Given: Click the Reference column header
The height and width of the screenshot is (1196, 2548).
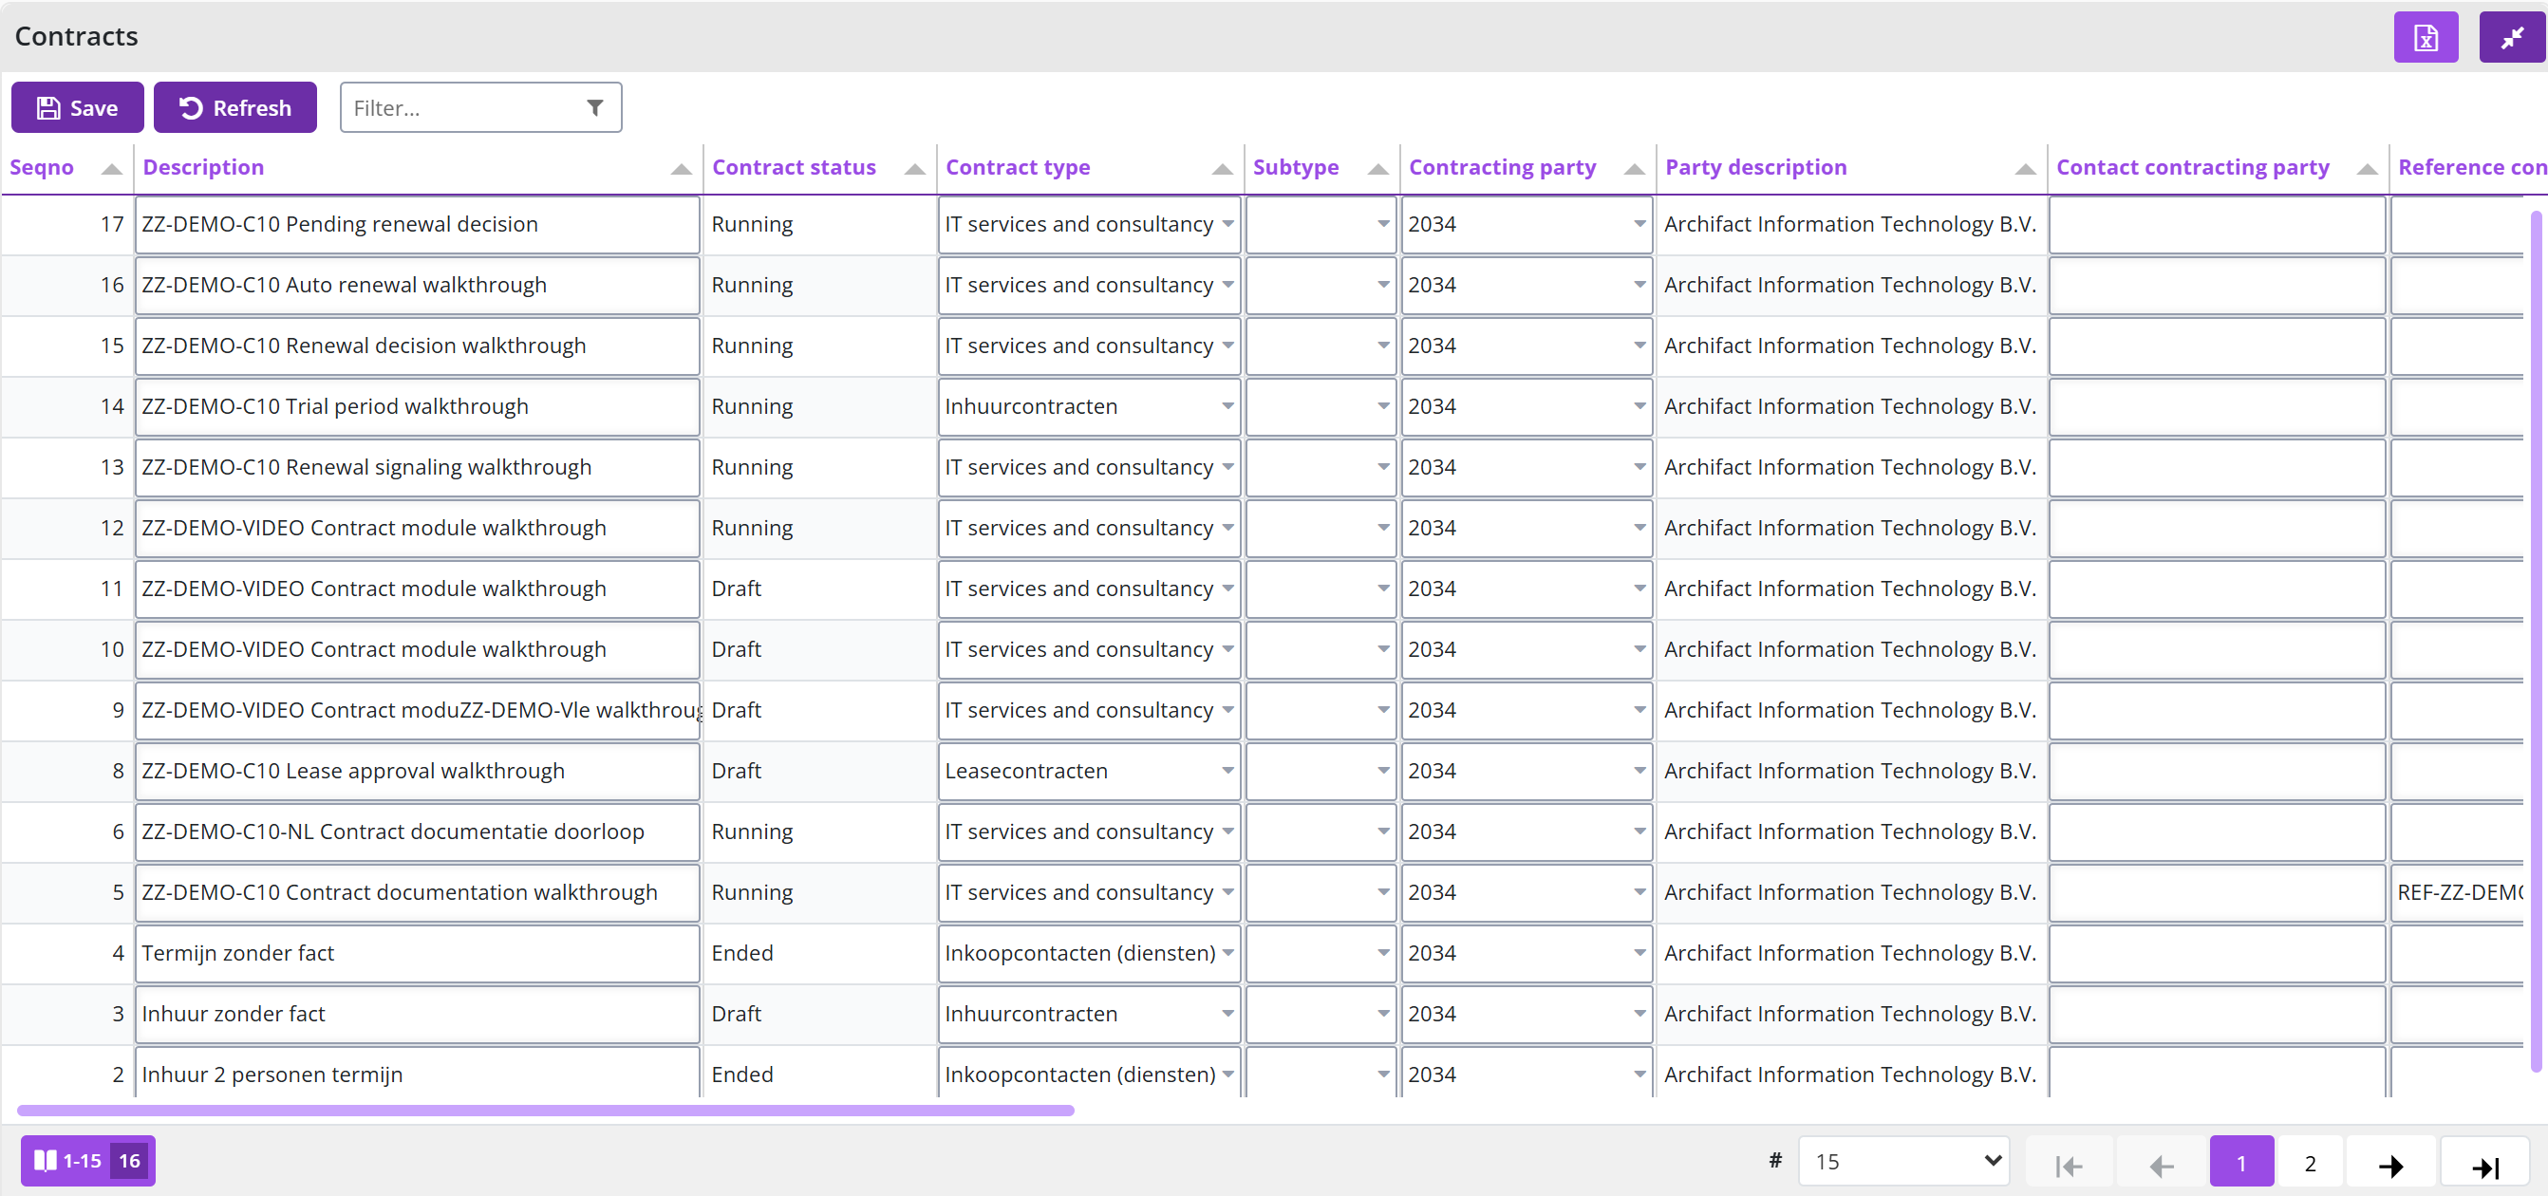Looking at the screenshot, I should (2471, 167).
